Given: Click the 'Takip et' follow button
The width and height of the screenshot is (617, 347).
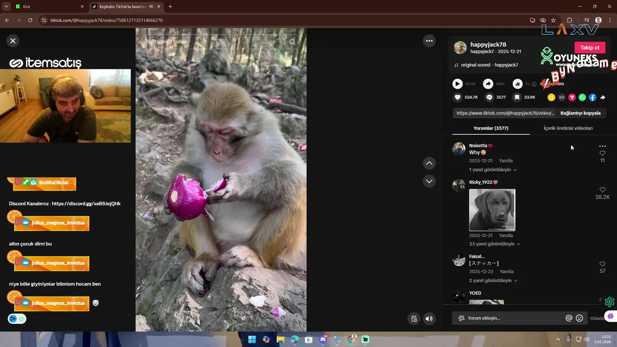Looking at the screenshot, I should tap(590, 48).
